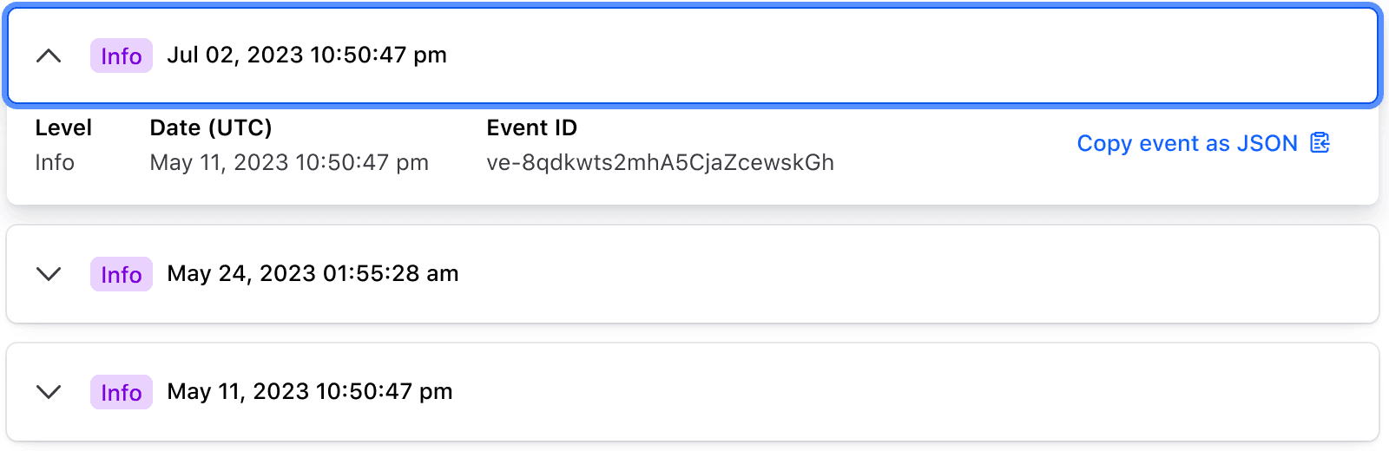Viewport: 1389px width, 451px height.
Task: Click the Info value under Level
Action: point(55,162)
